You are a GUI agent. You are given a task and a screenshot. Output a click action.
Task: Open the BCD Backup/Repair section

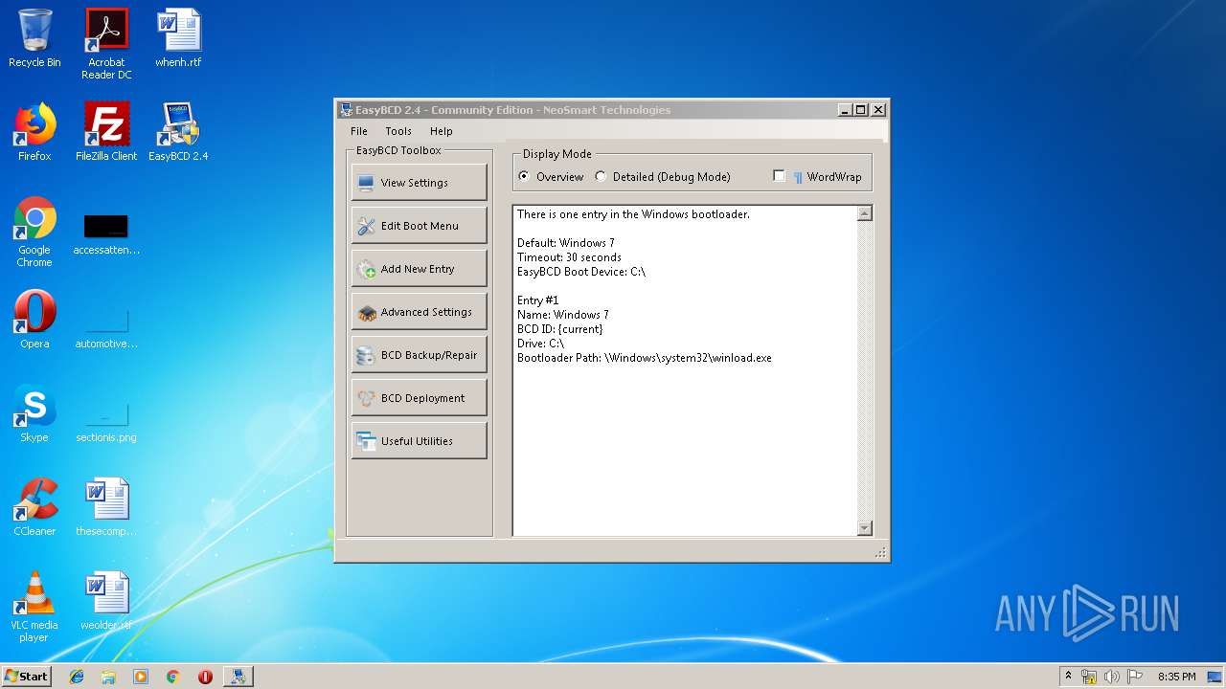point(419,355)
